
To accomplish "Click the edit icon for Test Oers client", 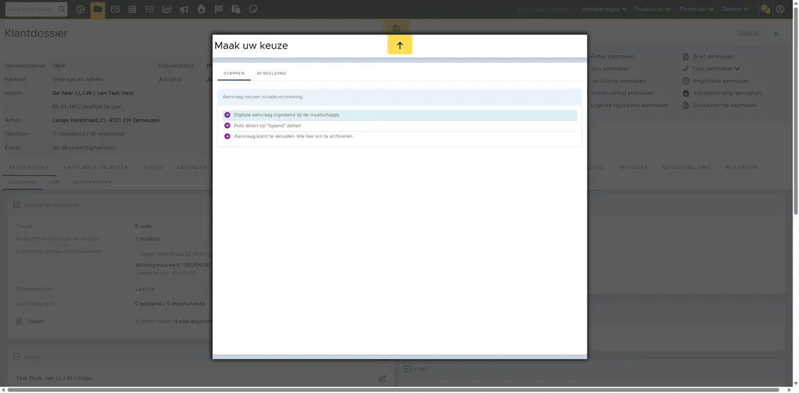I will tap(382, 378).
